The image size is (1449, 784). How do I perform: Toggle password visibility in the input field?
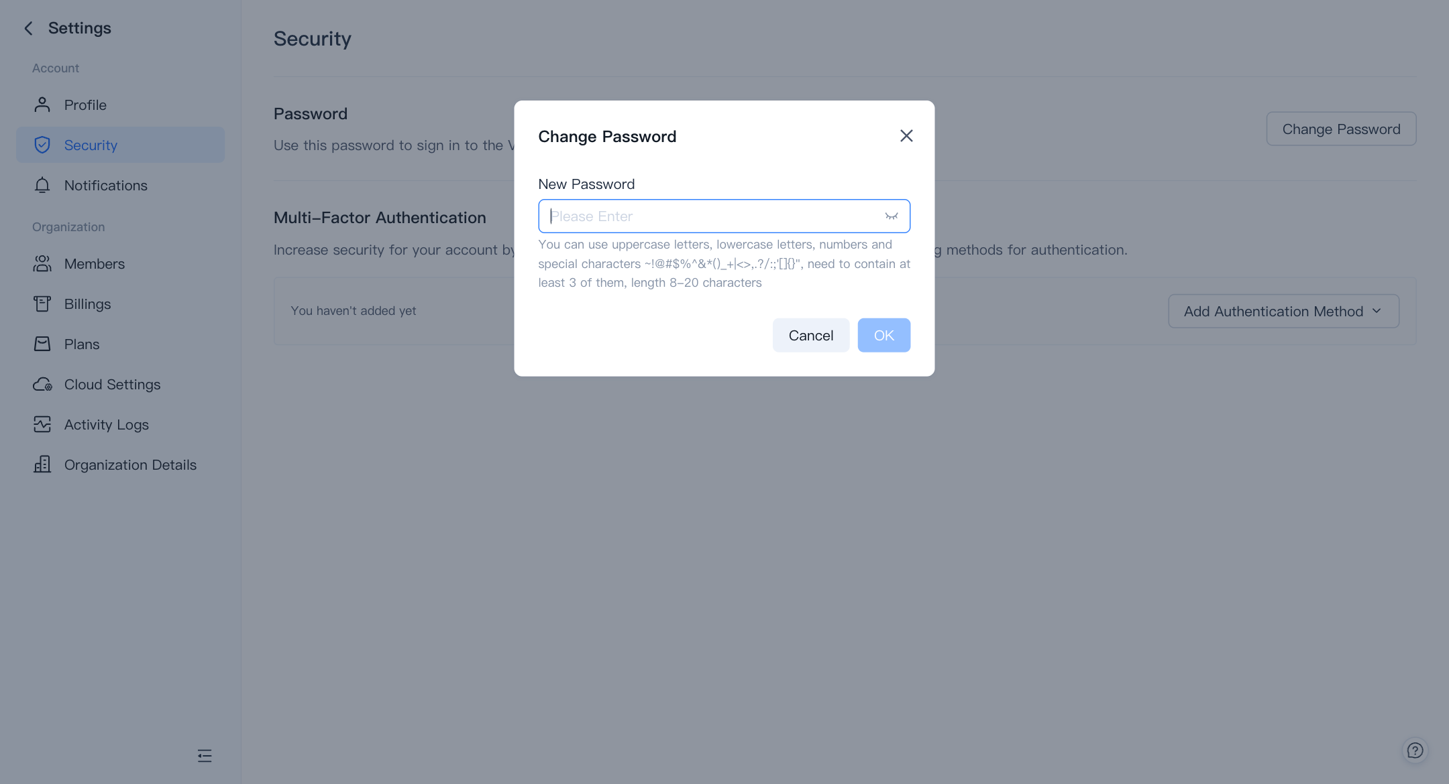tap(891, 216)
